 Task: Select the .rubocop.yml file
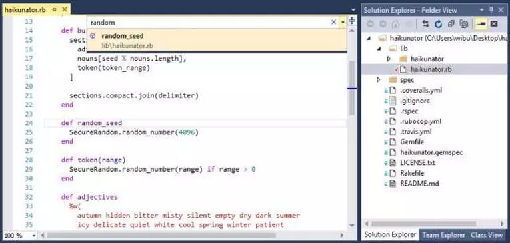(421, 121)
